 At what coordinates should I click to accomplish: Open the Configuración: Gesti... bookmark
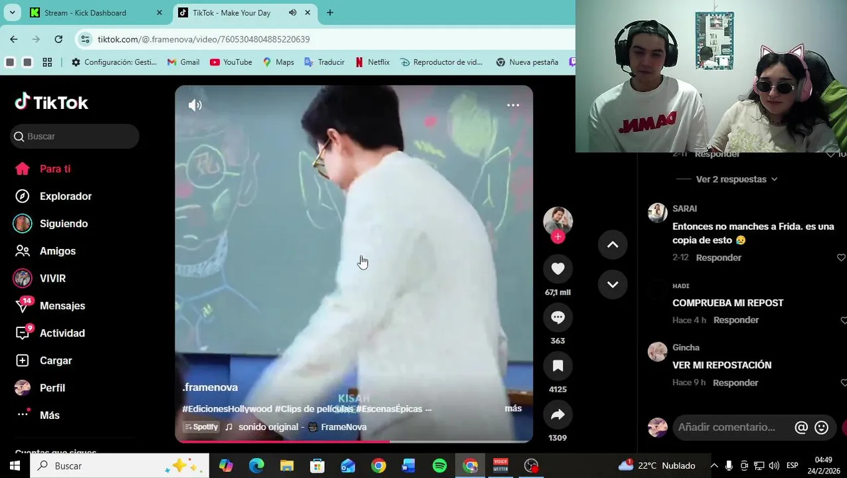click(x=114, y=62)
